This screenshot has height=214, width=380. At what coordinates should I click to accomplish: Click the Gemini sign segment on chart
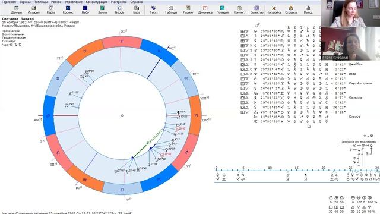(58, 78)
